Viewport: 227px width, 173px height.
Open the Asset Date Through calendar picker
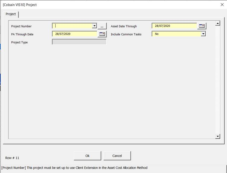[x=202, y=26]
